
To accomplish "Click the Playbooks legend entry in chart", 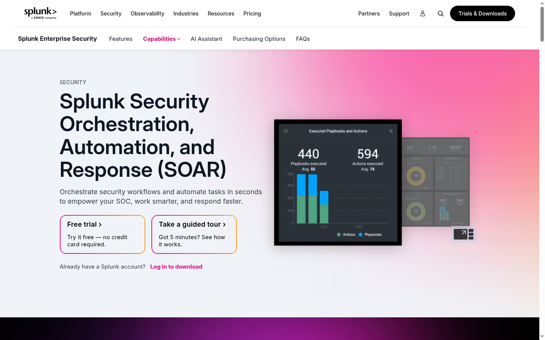I will tap(370, 235).
